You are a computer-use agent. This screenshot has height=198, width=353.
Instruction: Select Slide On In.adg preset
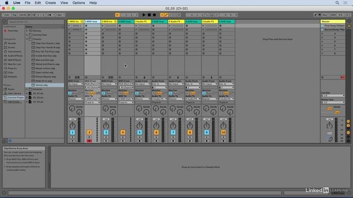[x=44, y=81]
